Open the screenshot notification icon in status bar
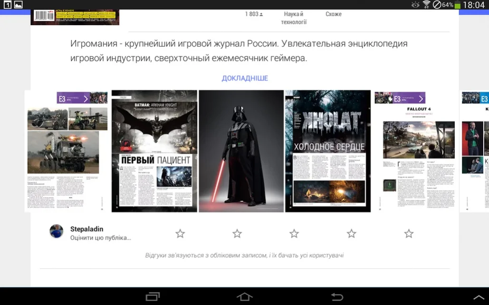 pyautogui.click(x=19, y=5)
